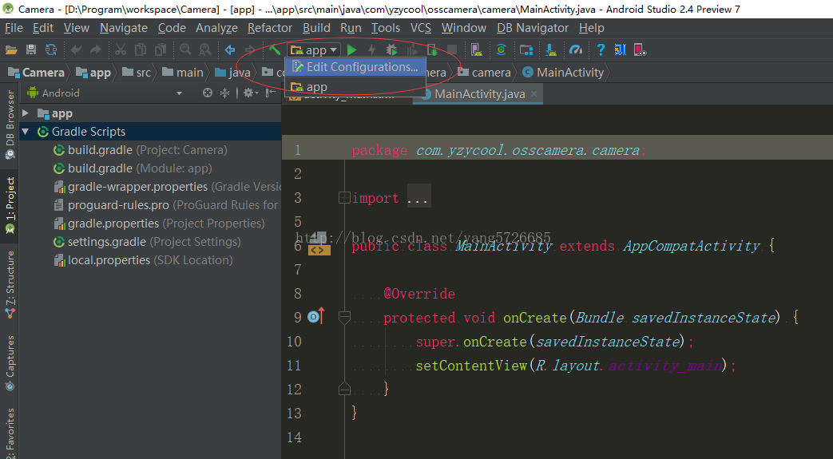Expand the app module tree node
Viewport: 833px width, 459px height.
pyautogui.click(x=25, y=113)
